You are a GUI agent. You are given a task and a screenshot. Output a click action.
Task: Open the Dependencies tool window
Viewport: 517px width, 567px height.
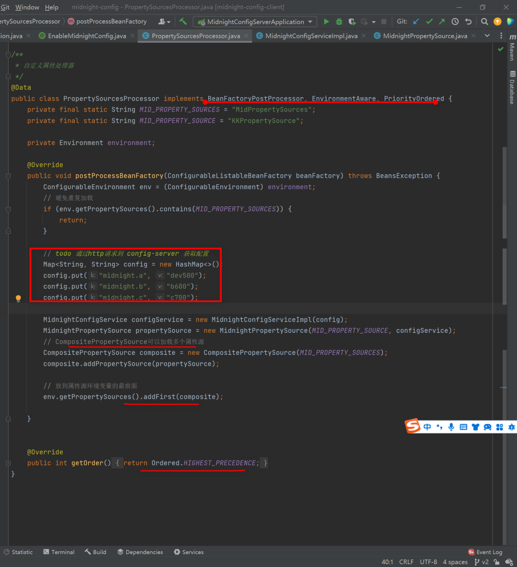pyautogui.click(x=140, y=552)
